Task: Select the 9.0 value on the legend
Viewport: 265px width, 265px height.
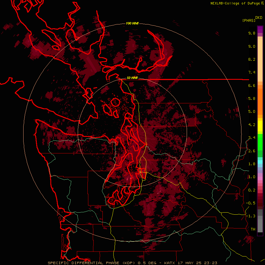Action: (252, 46)
